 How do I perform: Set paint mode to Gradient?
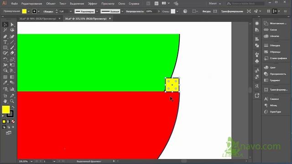click(9, 122)
